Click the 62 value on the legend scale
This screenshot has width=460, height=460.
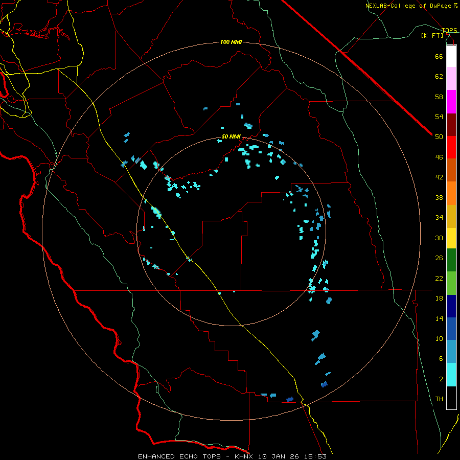(x=439, y=77)
